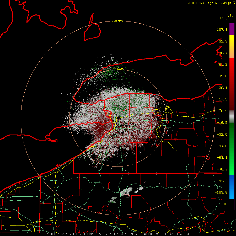Select the -109.8 scale value
Image resolution: width=236 pixels, height=236 pixels.
click(221, 192)
